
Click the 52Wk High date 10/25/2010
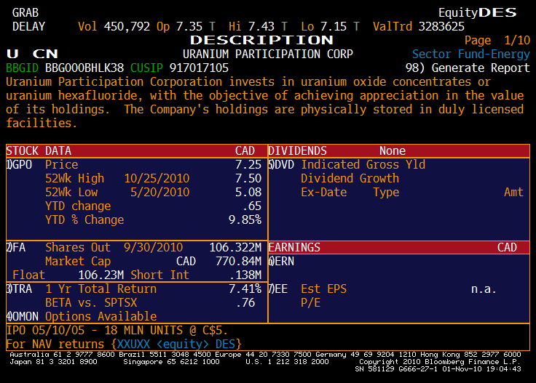pos(157,178)
